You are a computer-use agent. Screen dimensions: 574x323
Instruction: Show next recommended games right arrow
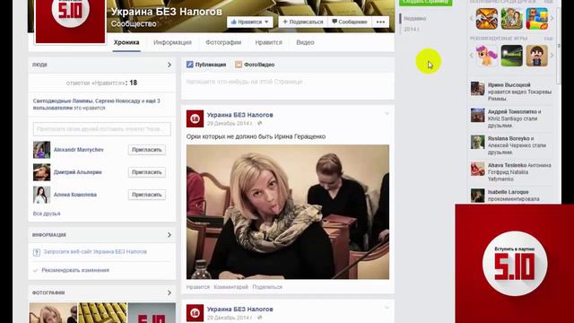(x=552, y=56)
